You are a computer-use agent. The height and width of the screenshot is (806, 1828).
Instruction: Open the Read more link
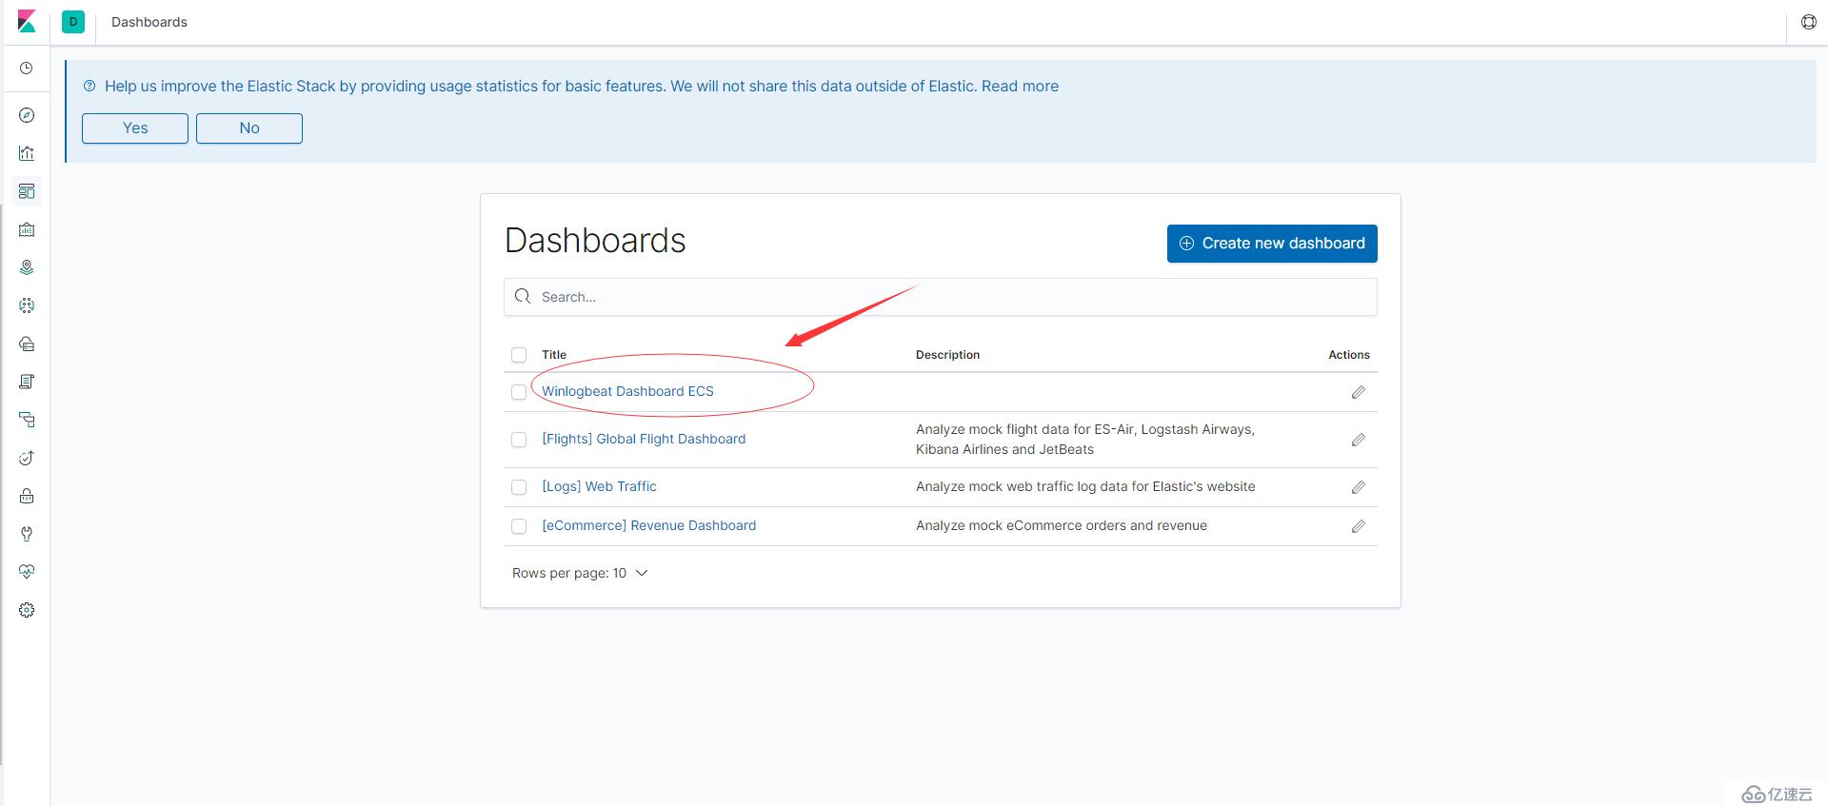pyautogui.click(x=1020, y=86)
